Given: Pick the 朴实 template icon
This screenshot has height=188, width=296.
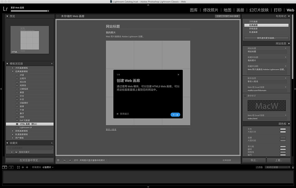Looking at the screenshot, I should point(17,100).
